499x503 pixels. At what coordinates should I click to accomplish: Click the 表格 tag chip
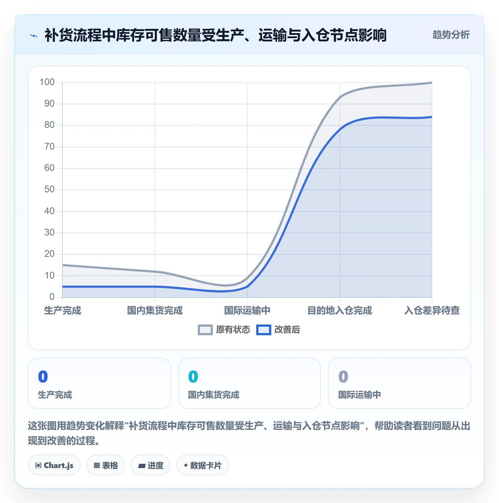pyautogui.click(x=106, y=465)
